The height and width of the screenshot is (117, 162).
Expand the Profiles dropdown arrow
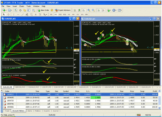[x=11, y=10]
